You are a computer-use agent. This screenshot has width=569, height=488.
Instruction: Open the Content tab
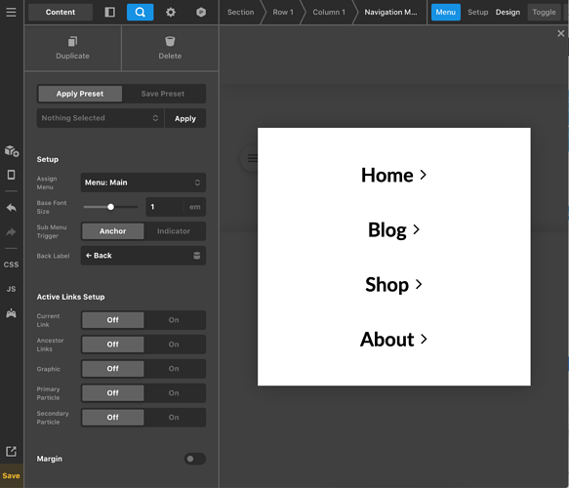[61, 12]
